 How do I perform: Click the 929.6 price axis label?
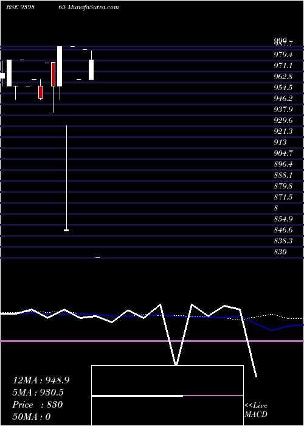(283, 120)
